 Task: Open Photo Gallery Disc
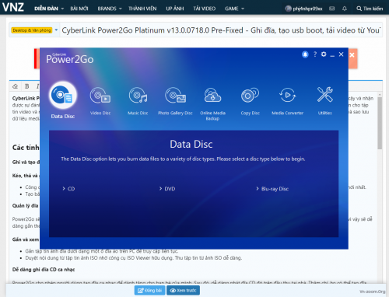pyautogui.click(x=175, y=96)
